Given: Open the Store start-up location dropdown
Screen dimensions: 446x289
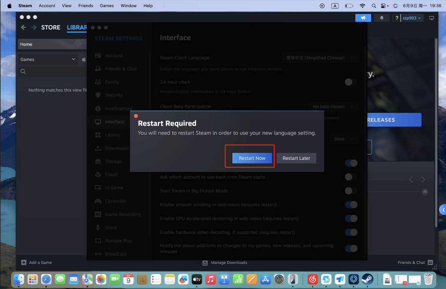Looking at the screenshot, I should [343, 139].
